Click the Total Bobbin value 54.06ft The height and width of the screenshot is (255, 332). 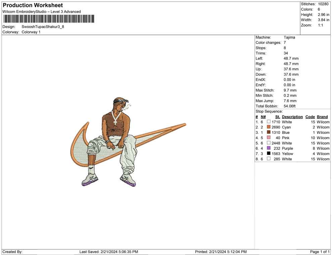point(290,106)
